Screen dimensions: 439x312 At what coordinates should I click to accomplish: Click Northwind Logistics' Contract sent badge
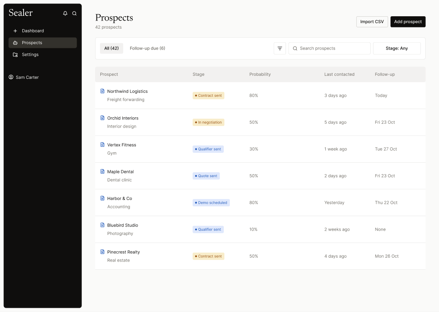tap(208, 95)
